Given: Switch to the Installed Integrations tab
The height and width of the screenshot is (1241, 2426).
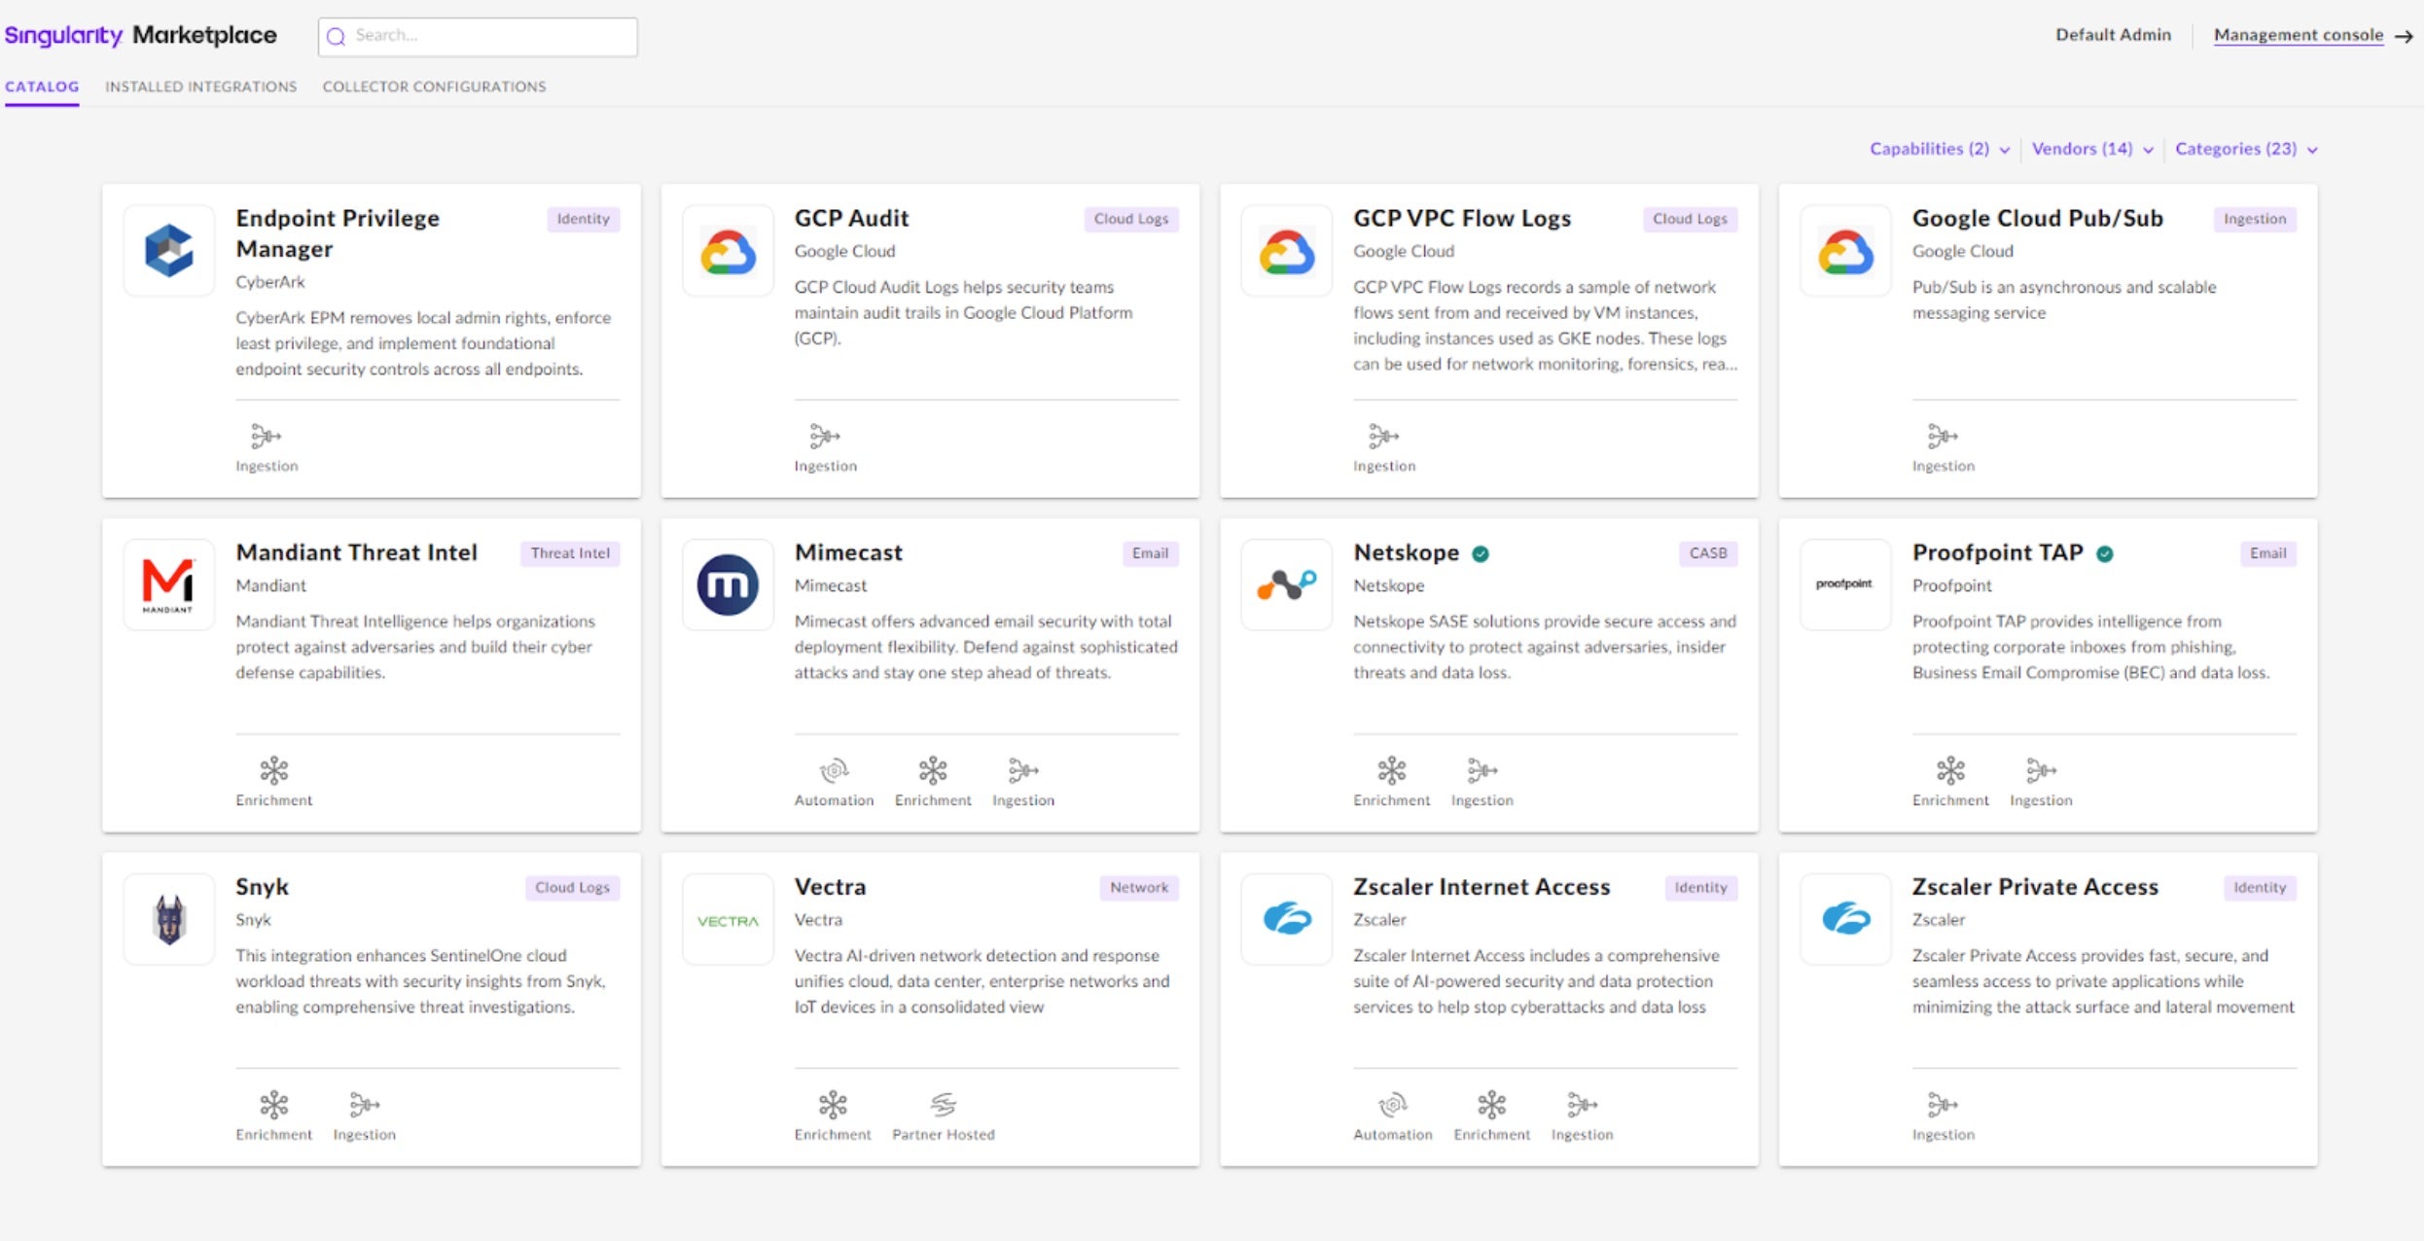Looking at the screenshot, I should (x=200, y=87).
